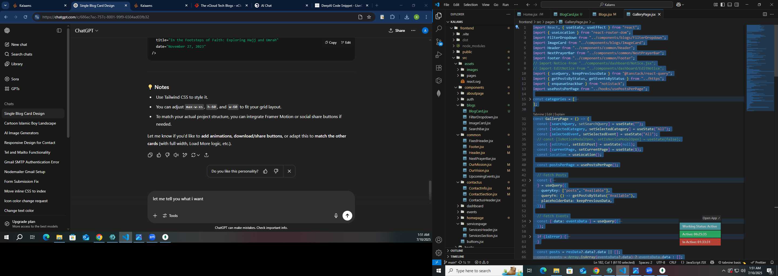Click the share upload icon under ChatGPT reply
This screenshot has height=276, width=778.
206,155
